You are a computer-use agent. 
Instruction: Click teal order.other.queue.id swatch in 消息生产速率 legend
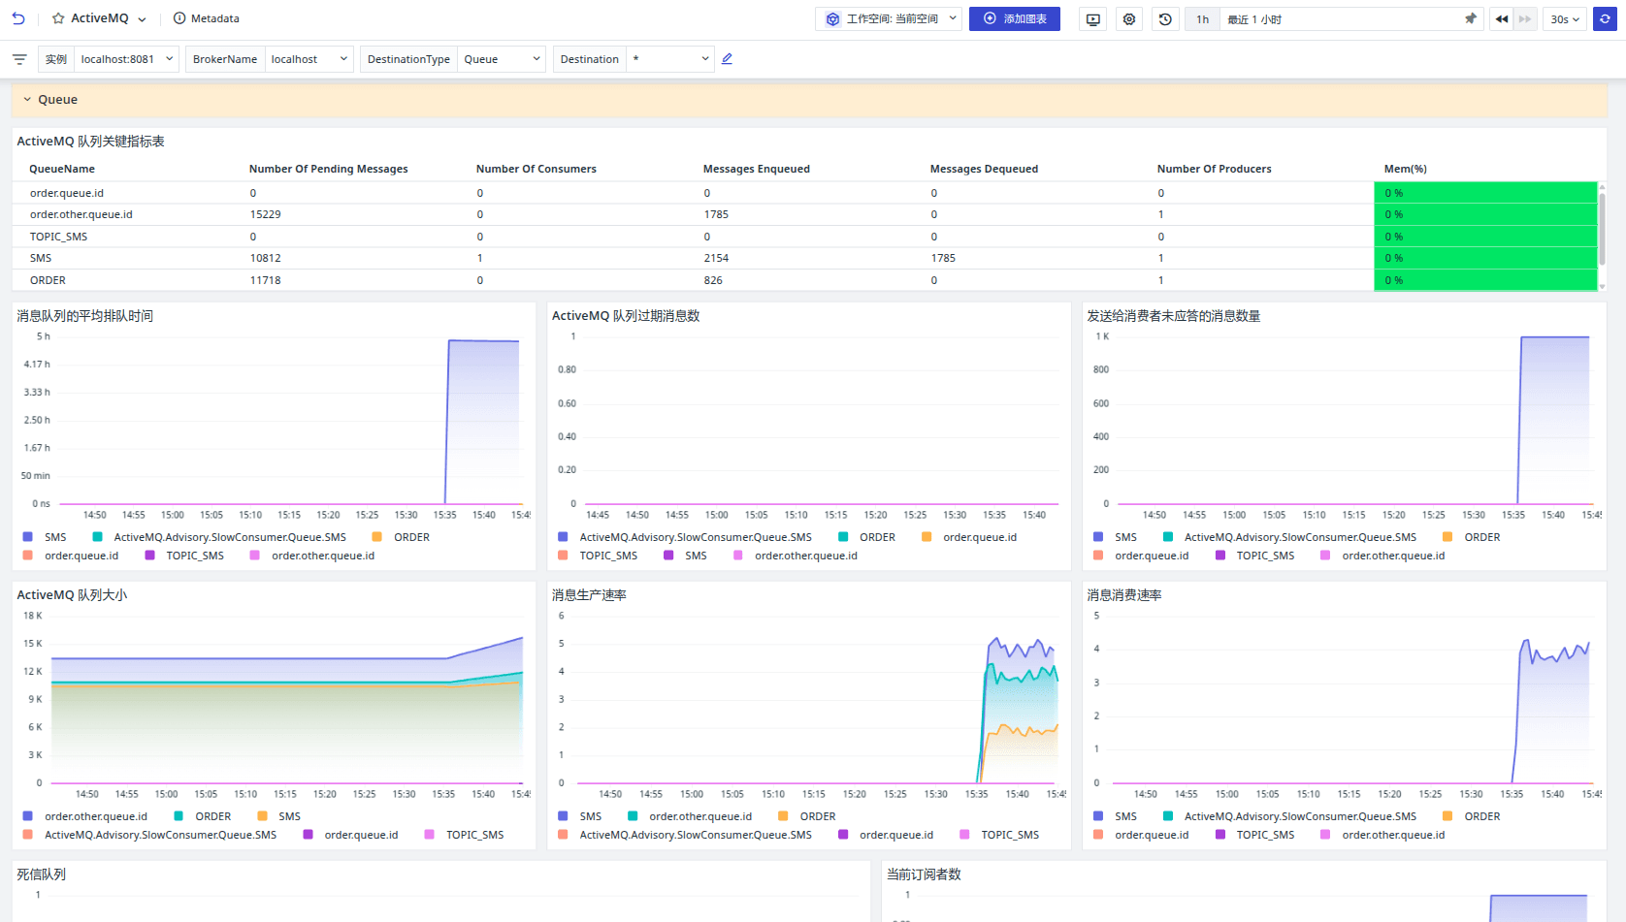pos(633,816)
